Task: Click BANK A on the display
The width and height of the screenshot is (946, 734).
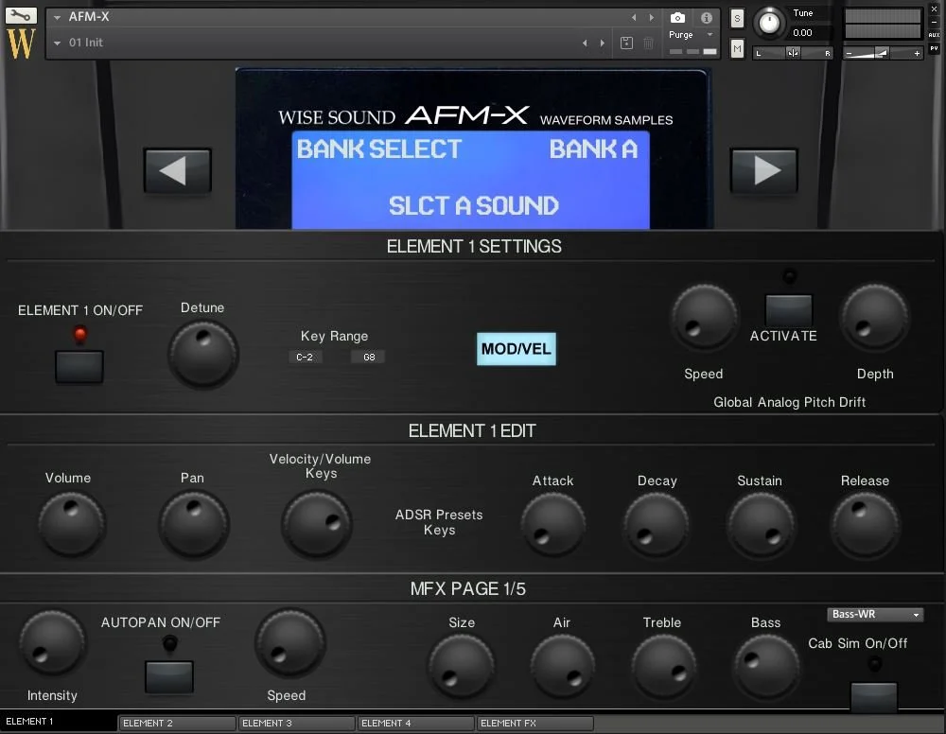Action: tap(593, 149)
